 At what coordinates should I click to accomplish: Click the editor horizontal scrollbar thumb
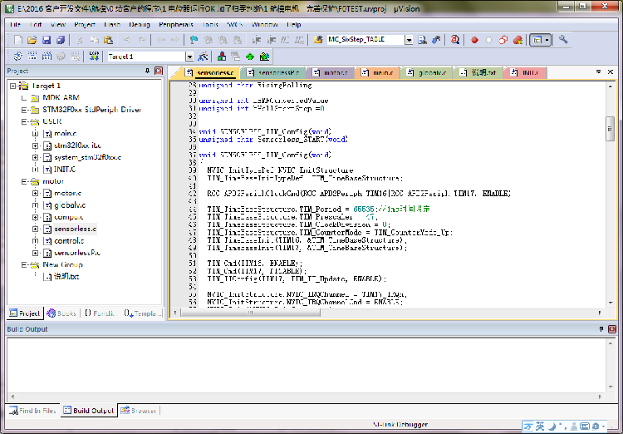251,313
